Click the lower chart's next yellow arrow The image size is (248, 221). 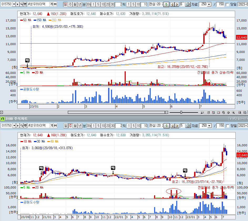[x=177, y=126]
